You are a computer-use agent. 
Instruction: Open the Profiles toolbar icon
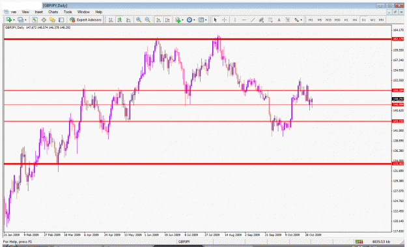click(x=20, y=20)
